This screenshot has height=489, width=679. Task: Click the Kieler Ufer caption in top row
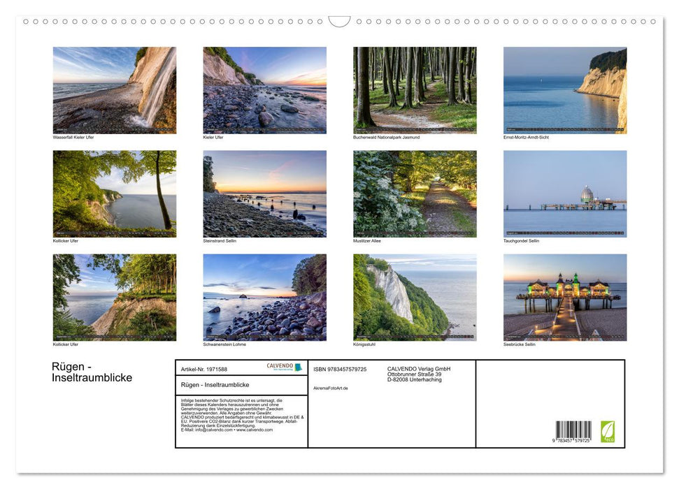(x=213, y=137)
